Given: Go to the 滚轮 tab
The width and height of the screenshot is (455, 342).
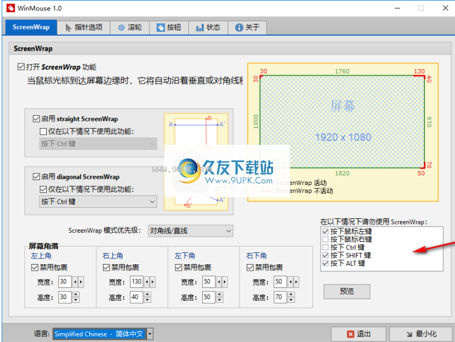Looking at the screenshot, I should click(130, 28).
